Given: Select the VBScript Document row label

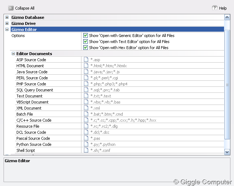Looking at the screenshot, I should (x=32, y=102).
